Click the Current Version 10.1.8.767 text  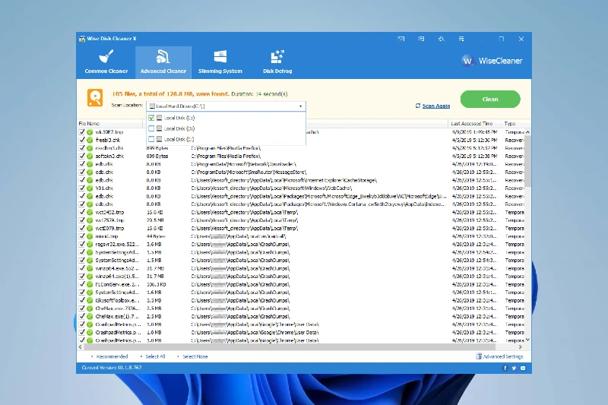pos(112,368)
